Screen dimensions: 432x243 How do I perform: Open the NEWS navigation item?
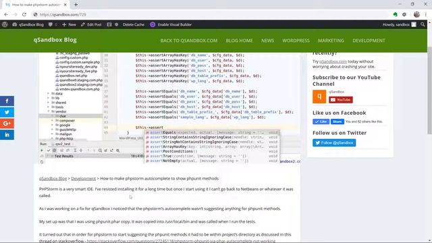click(x=267, y=40)
